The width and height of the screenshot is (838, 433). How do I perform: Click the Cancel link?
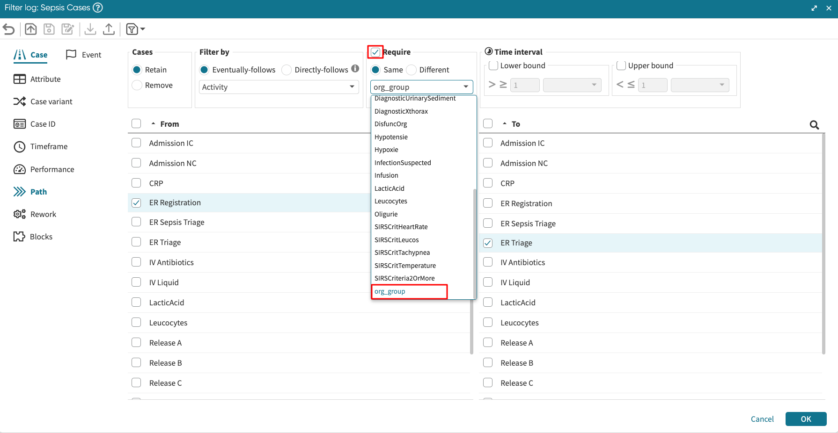[762, 419]
